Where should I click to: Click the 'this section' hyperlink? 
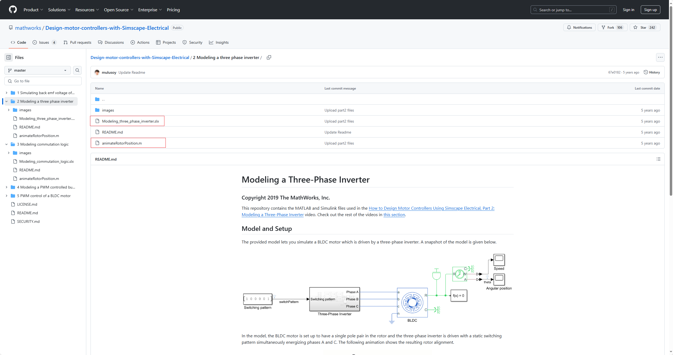pos(394,215)
